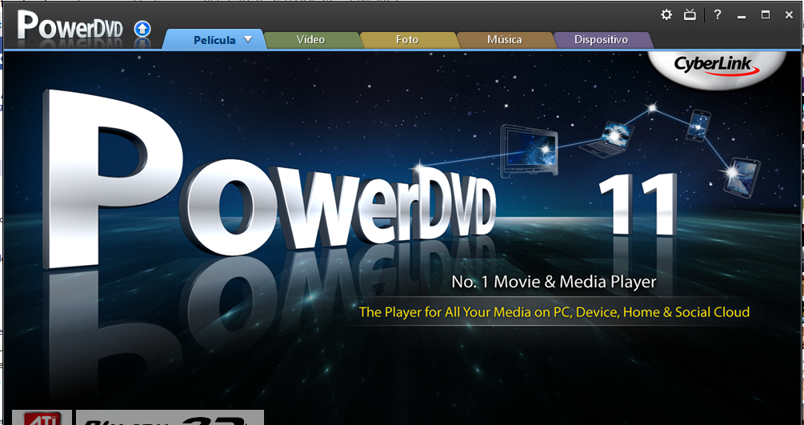
Task: Switch to the Vídeo tab
Action: 310,39
